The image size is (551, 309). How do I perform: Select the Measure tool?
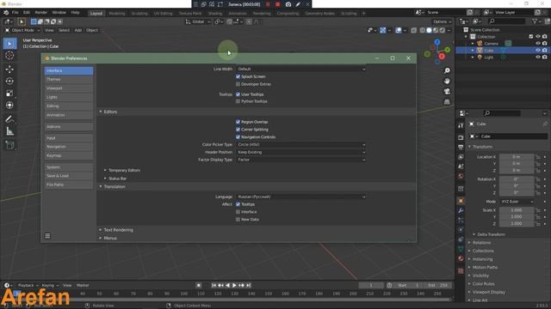coord(9,131)
